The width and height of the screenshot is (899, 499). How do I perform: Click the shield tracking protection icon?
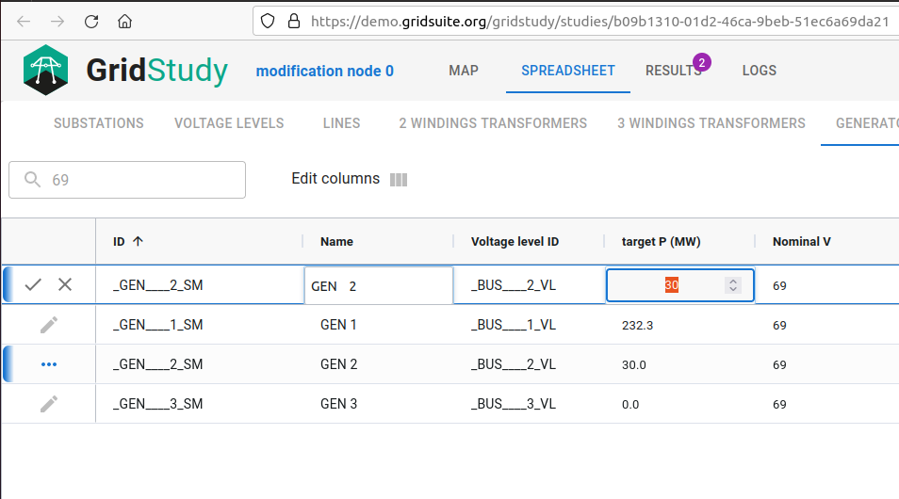(x=268, y=22)
